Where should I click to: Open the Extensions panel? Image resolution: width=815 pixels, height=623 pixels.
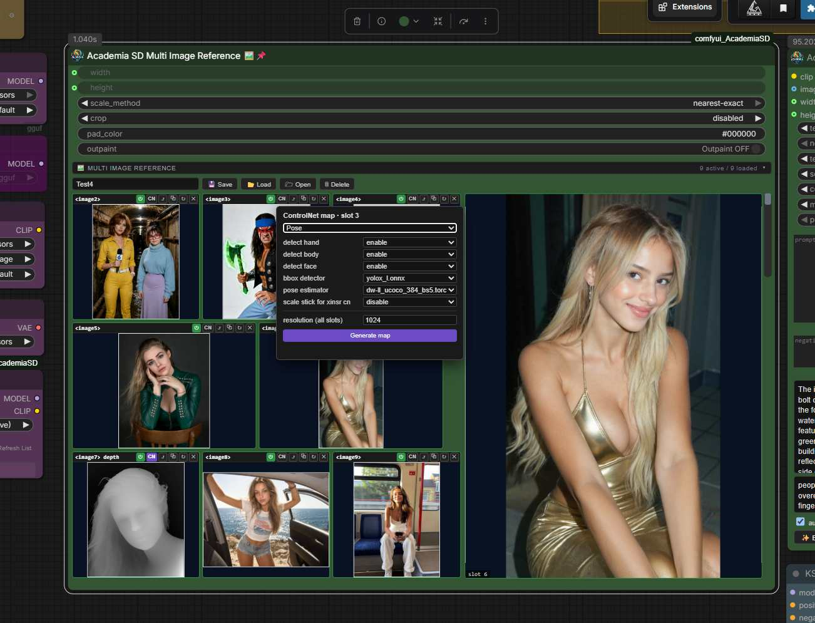[x=685, y=7]
